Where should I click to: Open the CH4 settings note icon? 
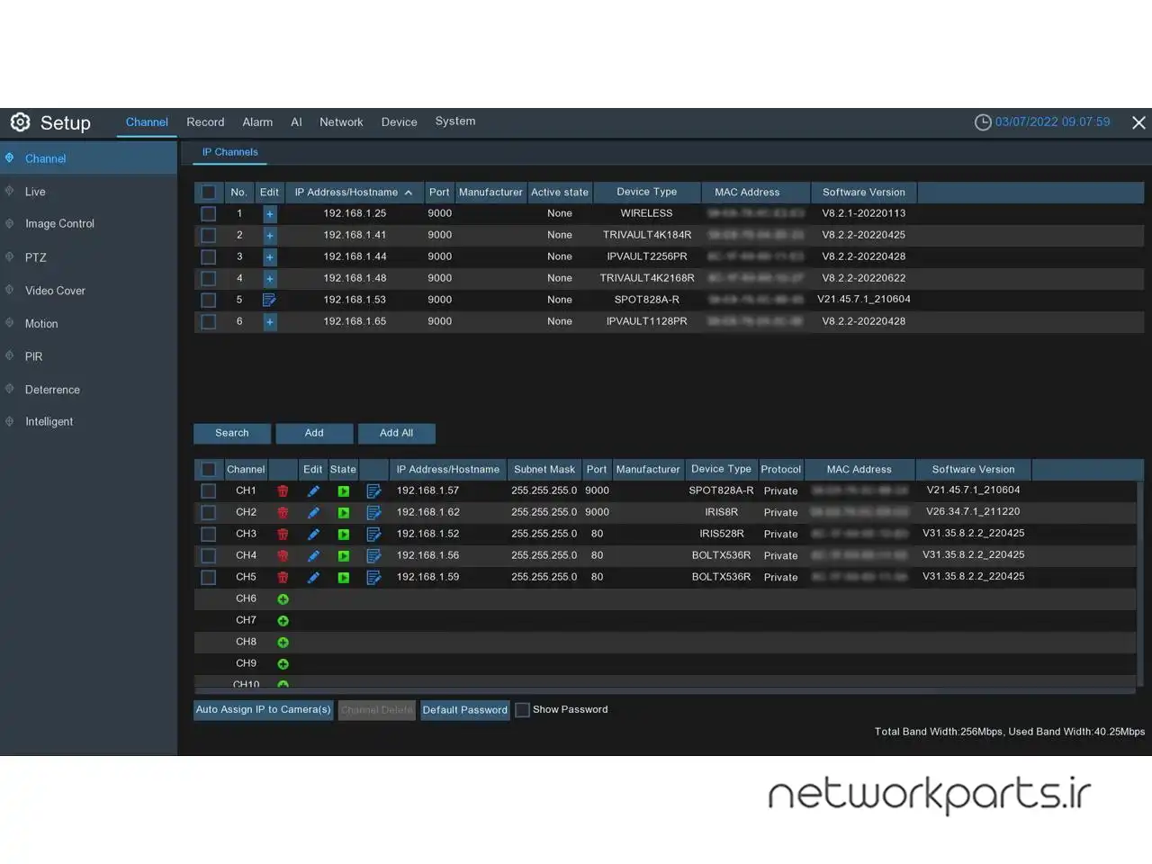(373, 556)
